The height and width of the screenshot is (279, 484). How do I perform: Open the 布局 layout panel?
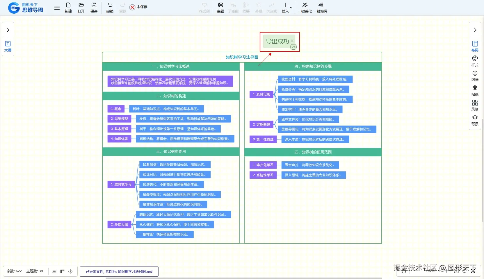click(x=475, y=46)
